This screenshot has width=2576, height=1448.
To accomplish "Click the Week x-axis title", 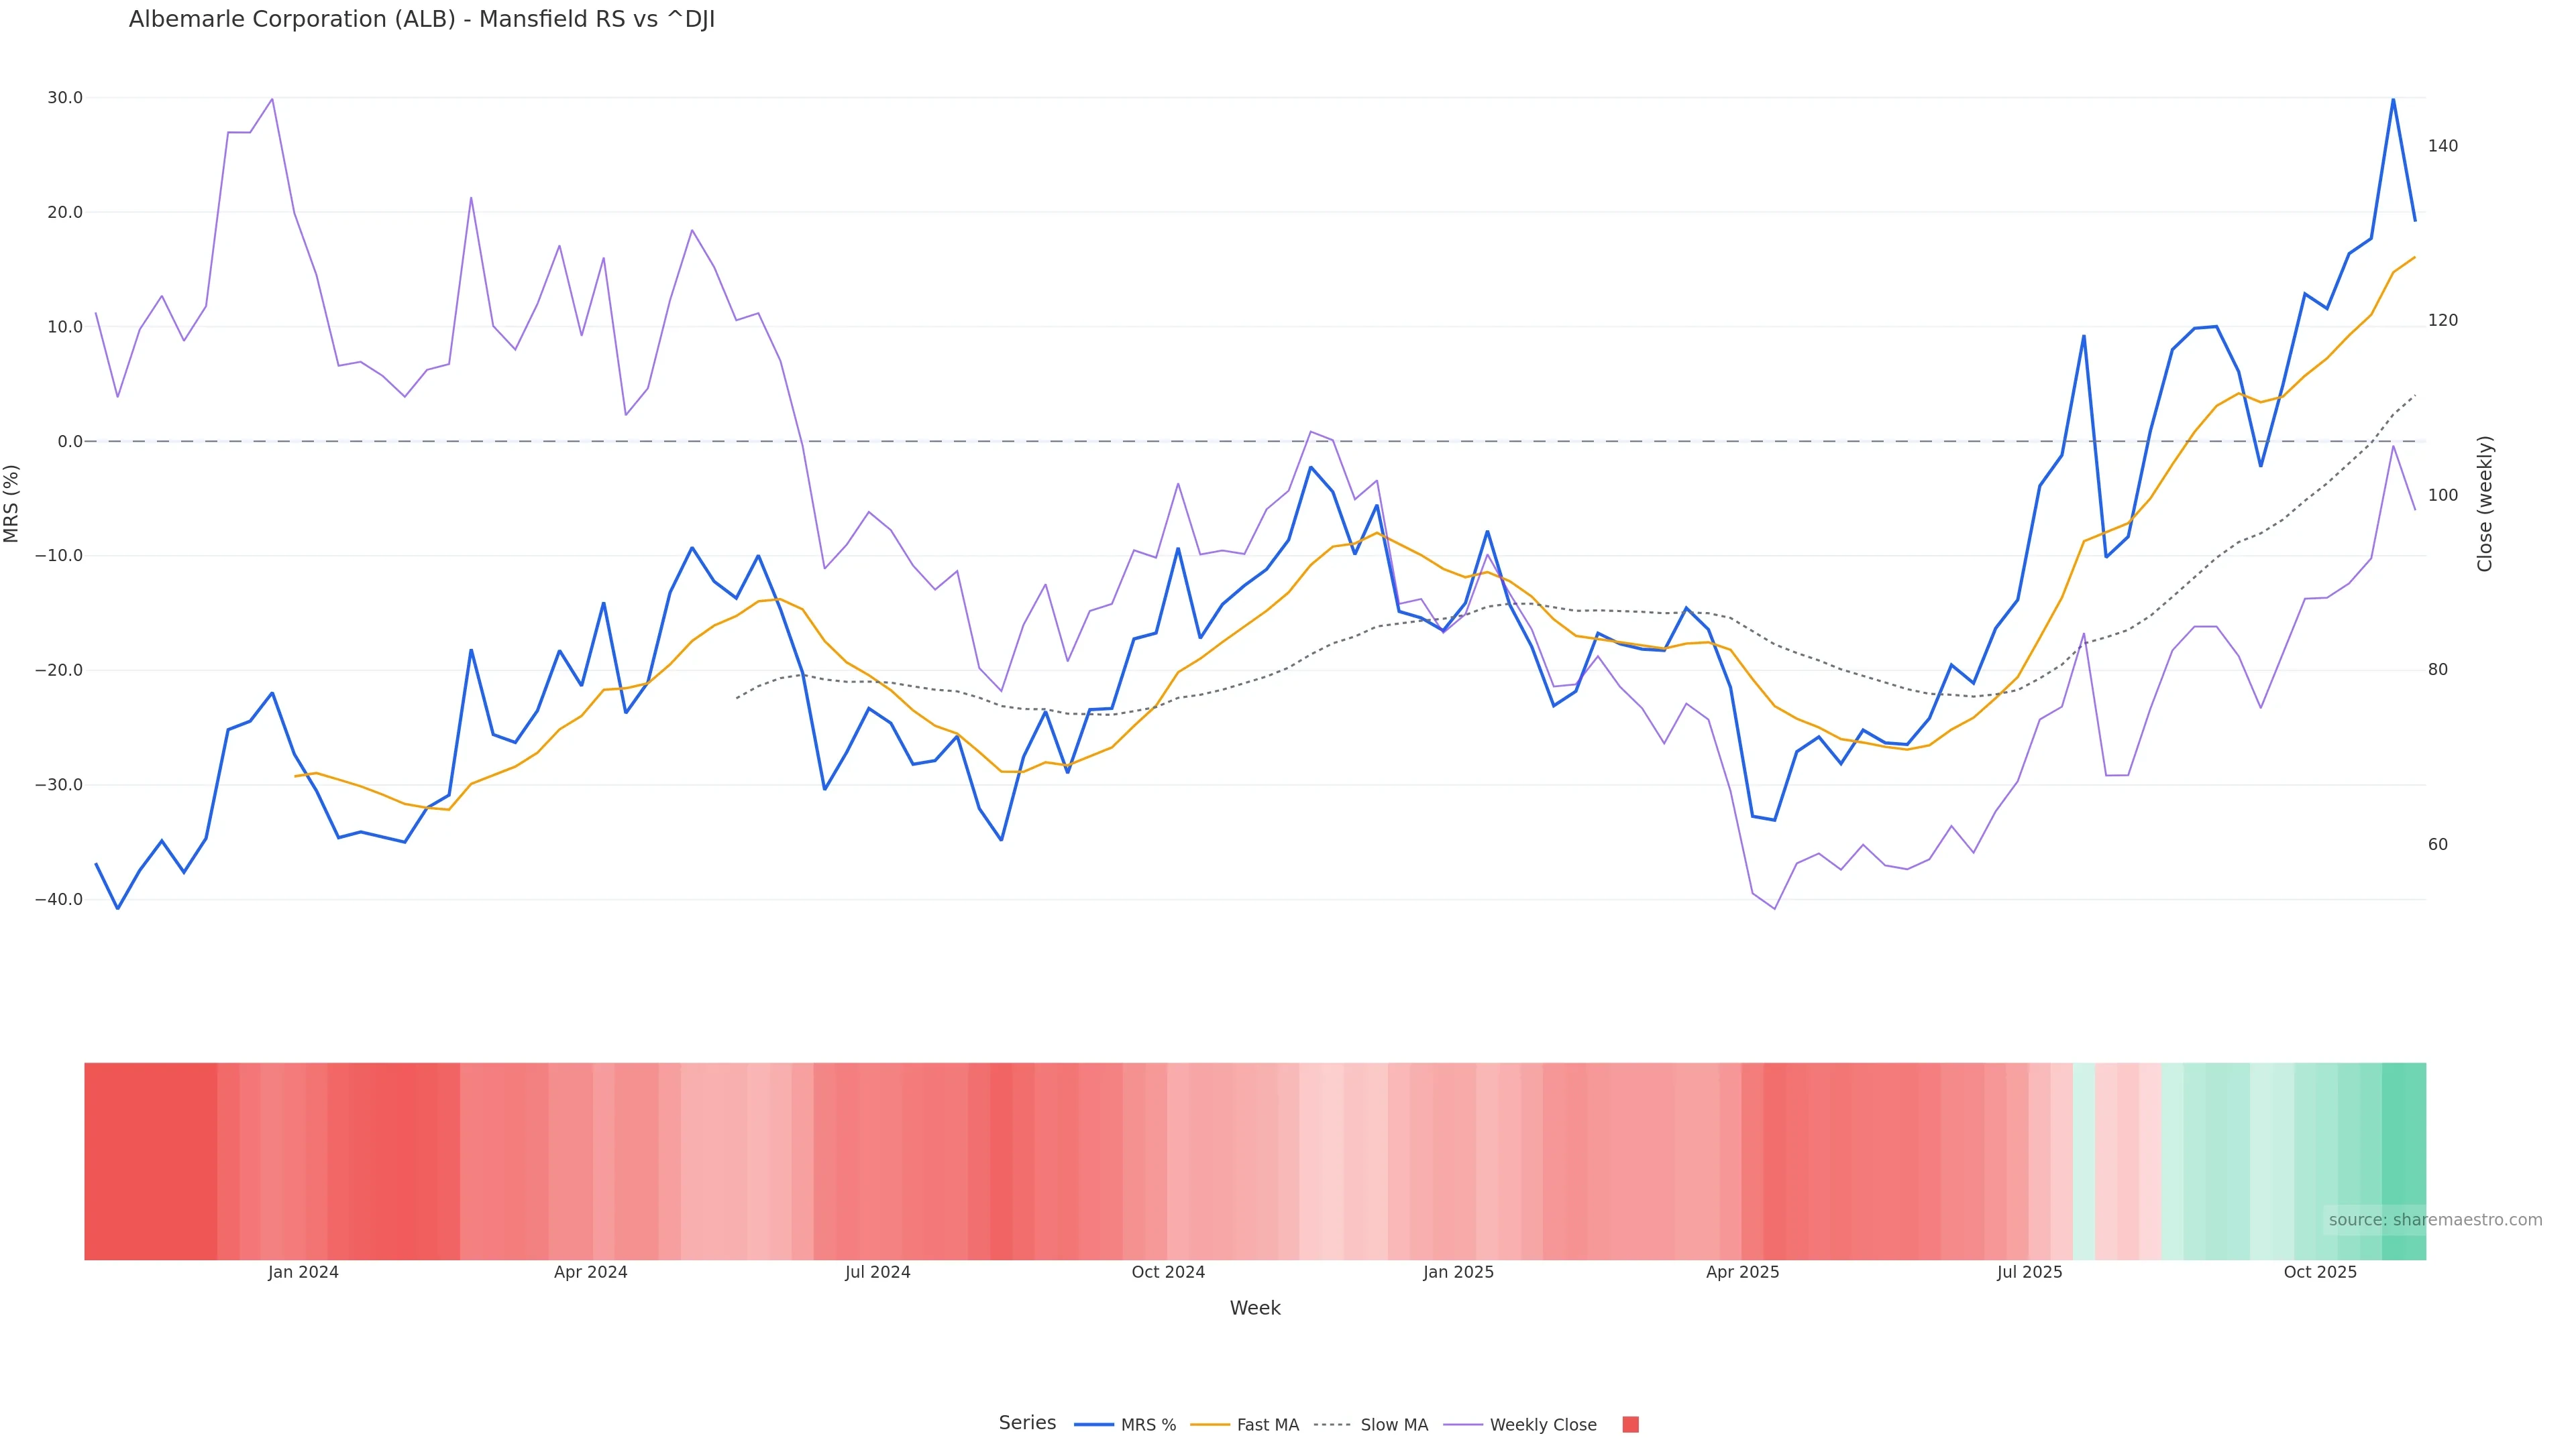I will point(1254,1308).
